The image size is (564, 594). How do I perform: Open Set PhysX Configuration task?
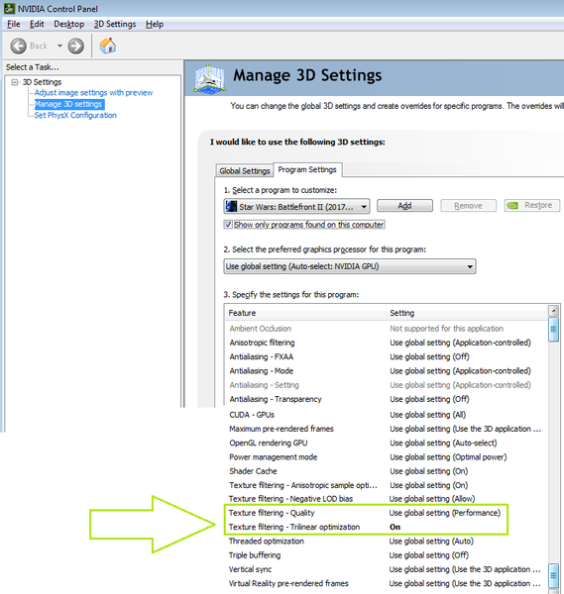(x=75, y=115)
